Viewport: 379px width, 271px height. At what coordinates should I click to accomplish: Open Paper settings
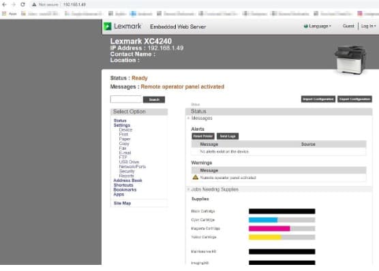coord(125,139)
